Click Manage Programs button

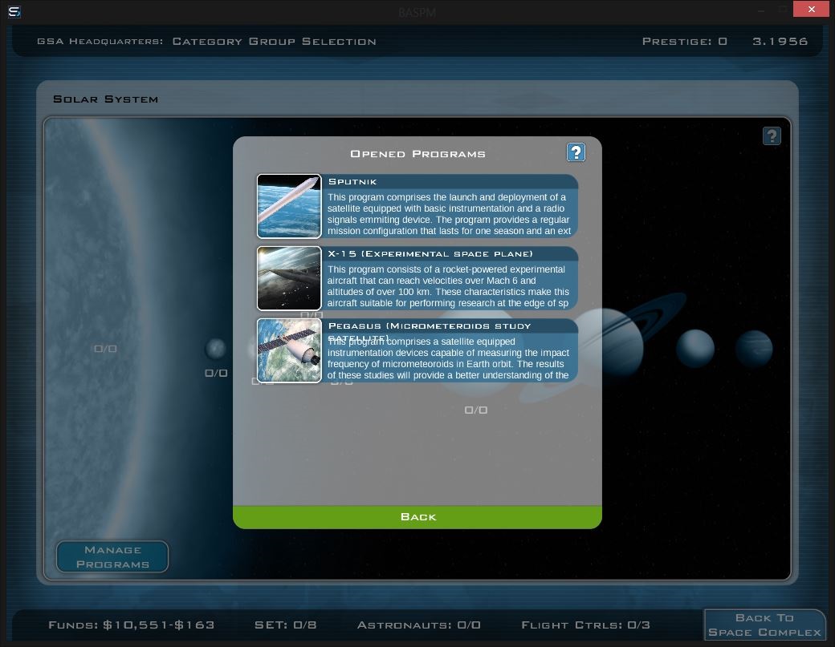[112, 556]
